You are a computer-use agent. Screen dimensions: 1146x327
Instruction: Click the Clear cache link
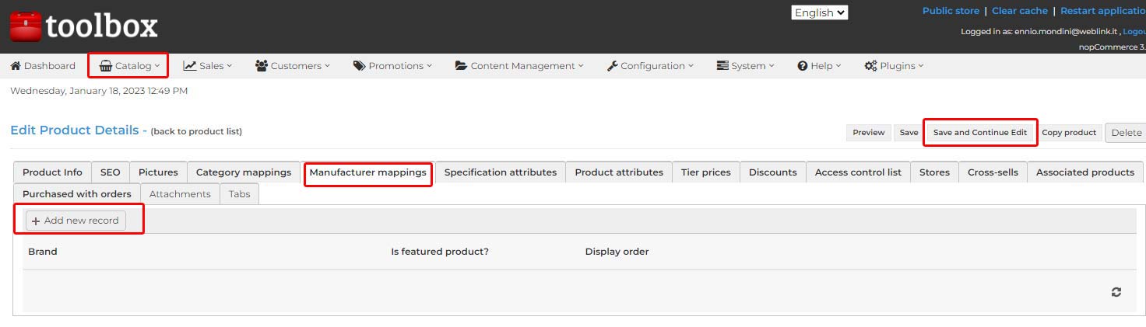click(x=1020, y=11)
